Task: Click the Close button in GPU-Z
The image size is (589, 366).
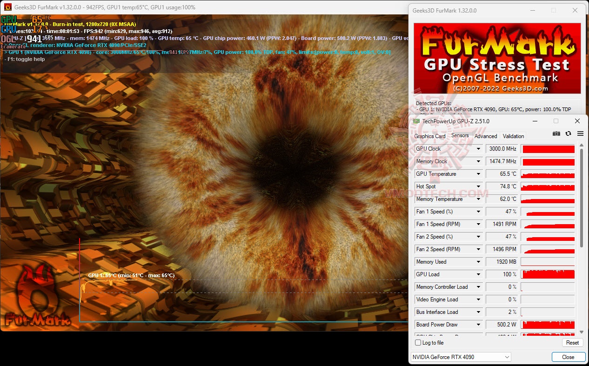Action: (x=568, y=357)
